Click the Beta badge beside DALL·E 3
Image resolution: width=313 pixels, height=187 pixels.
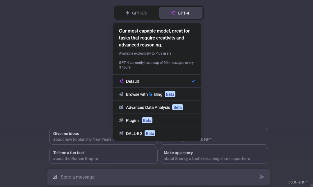tap(150, 133)
